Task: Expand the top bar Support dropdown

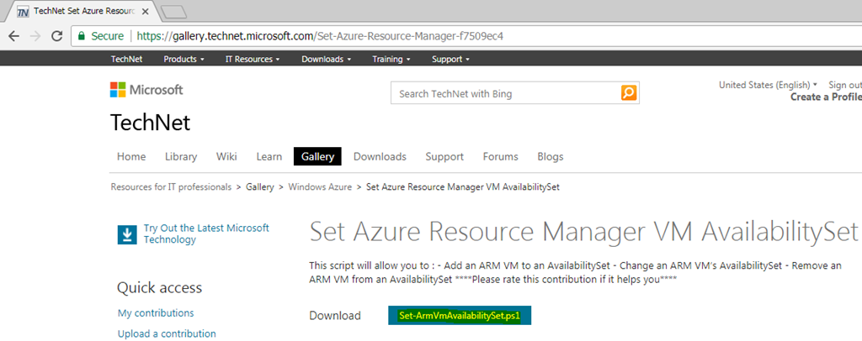Action: coord(450,59)
